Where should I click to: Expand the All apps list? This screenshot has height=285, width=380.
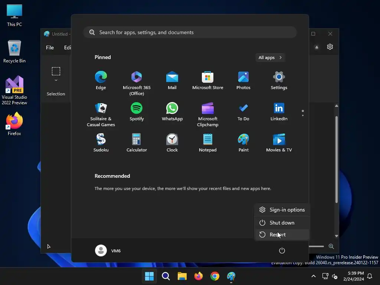[x=270, y=58]
